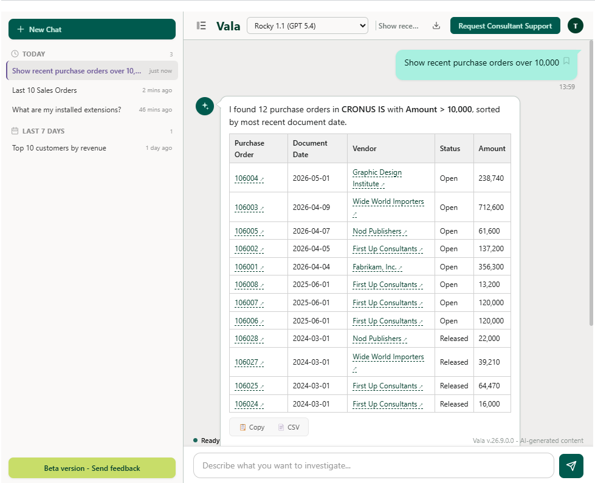Viewport: 595px width, 483px height.
Task: Send feedback on Beta version
Action: coord(92,468)
